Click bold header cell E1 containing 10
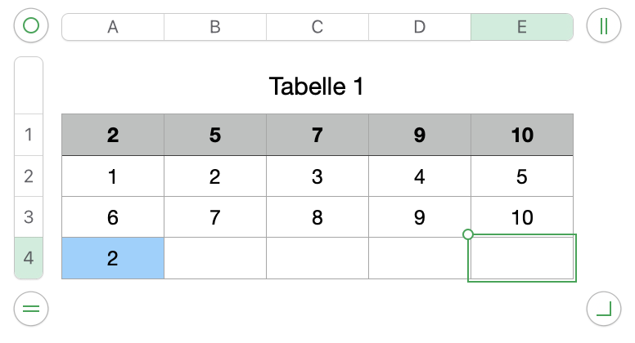The width and height of the screenshot is (635, 343). (522, 135)
